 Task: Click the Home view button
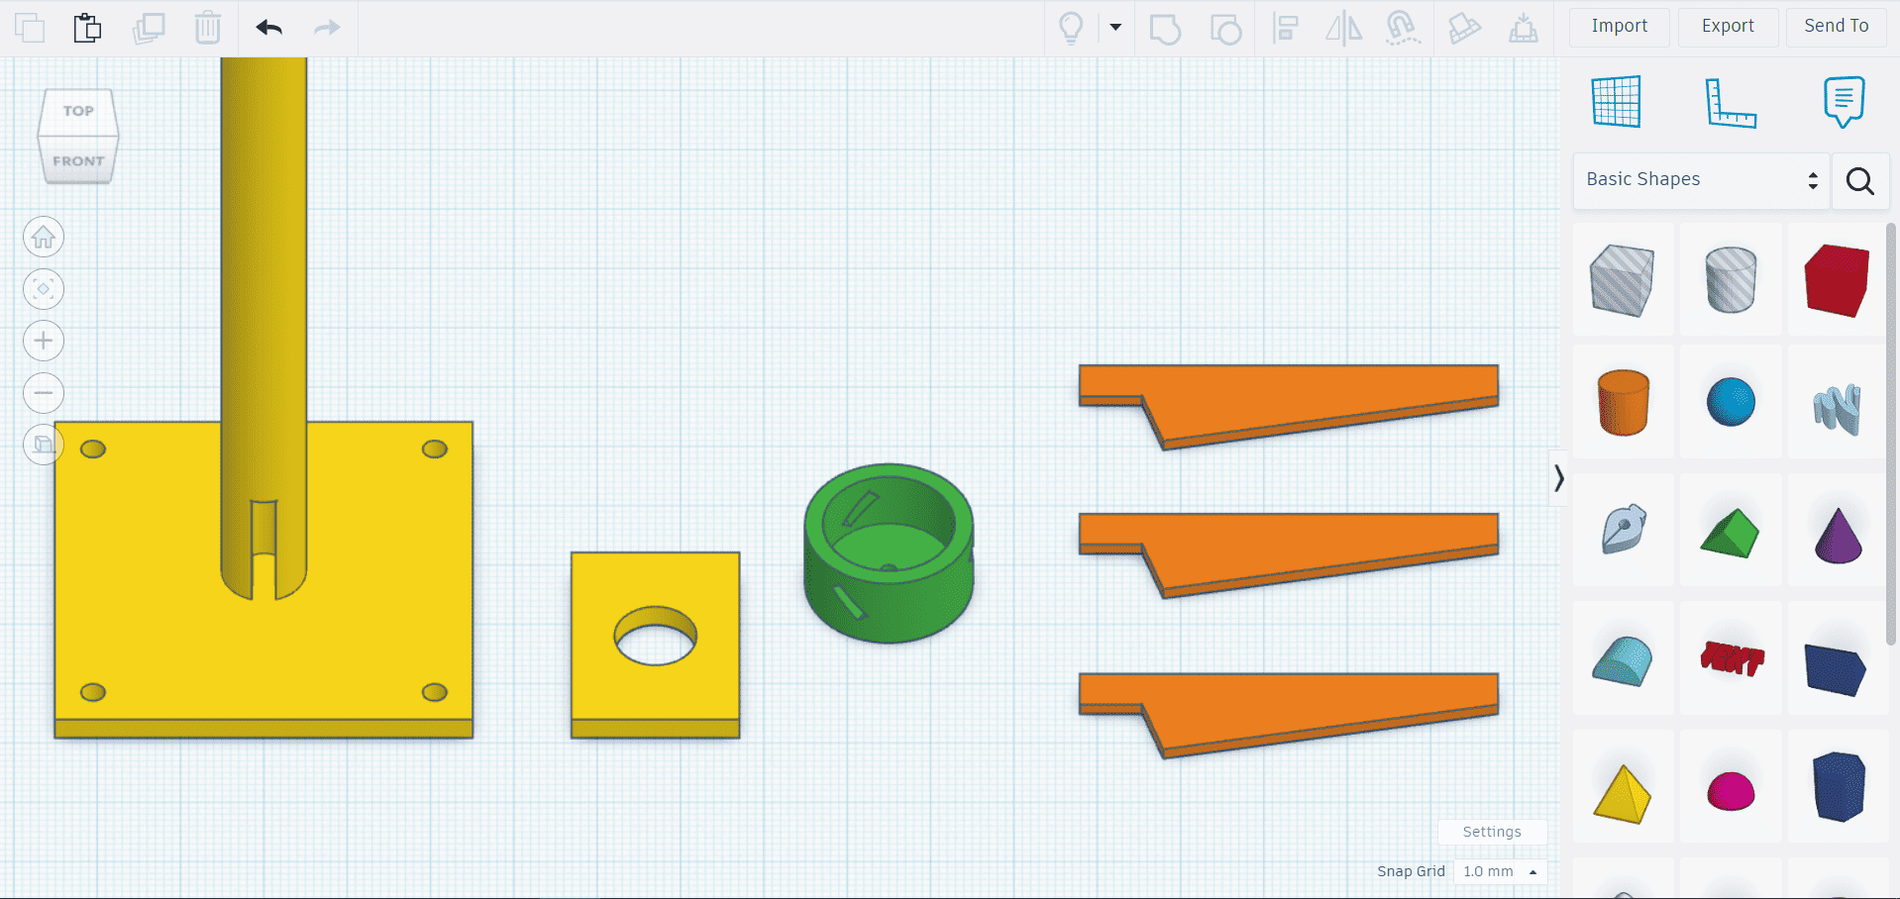[x=44, y=238]
